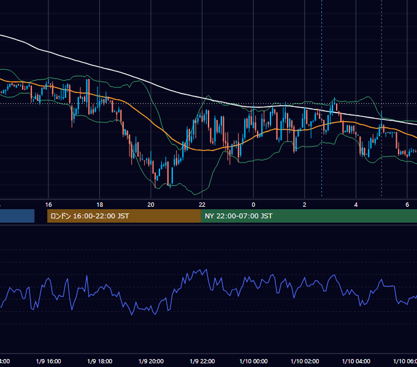Click the '1/9 18:00' date label
The height and width of the screenshot is (367, 417).
(x=100, y=361)
